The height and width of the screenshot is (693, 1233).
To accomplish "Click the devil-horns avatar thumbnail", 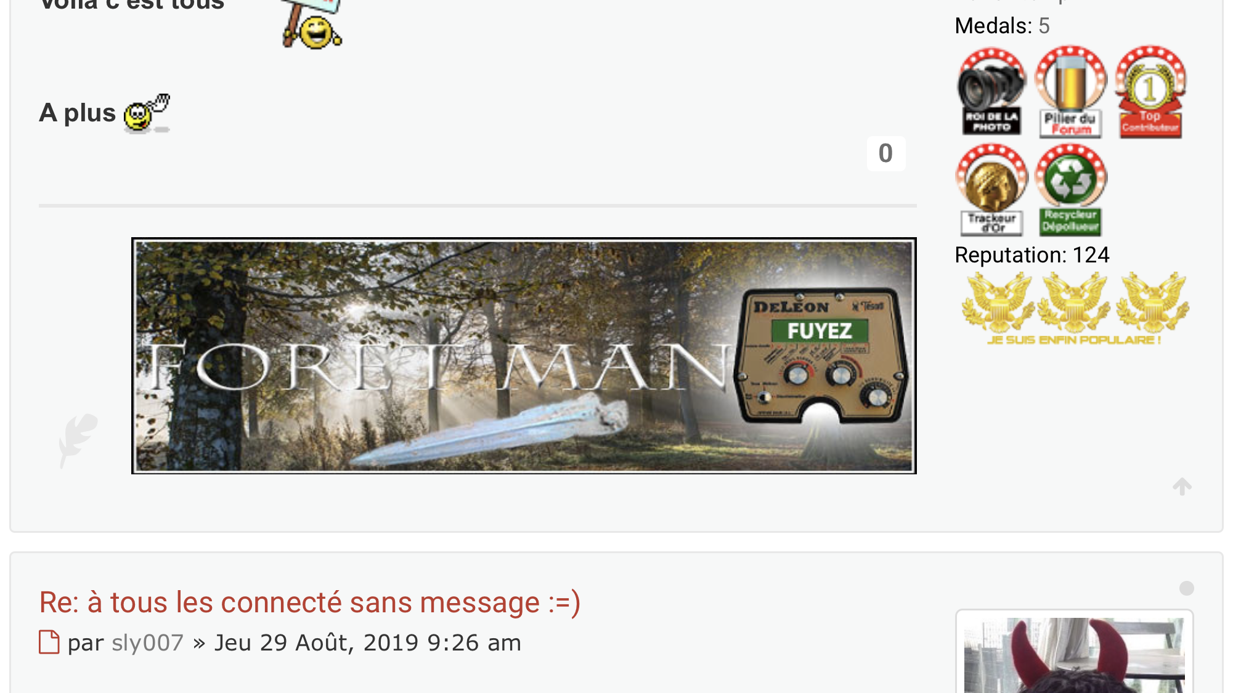I will [x=1074, y=654].
